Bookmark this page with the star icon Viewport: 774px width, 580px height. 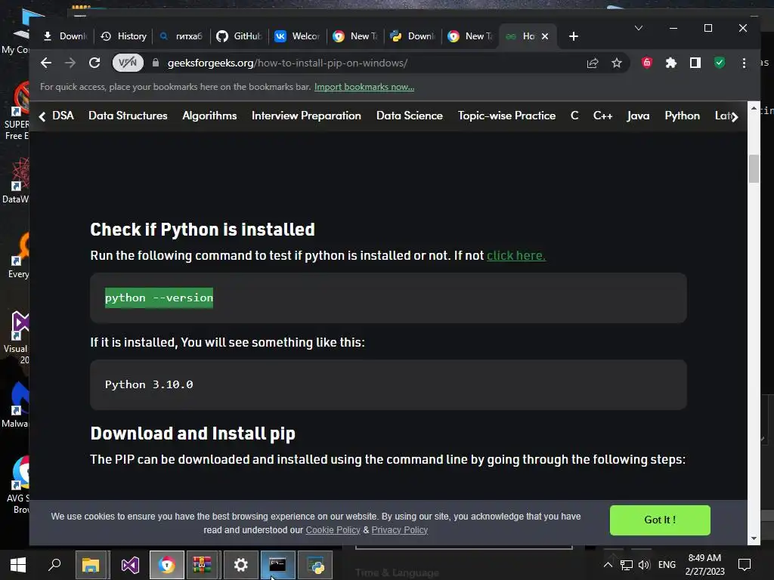point(617,63)
